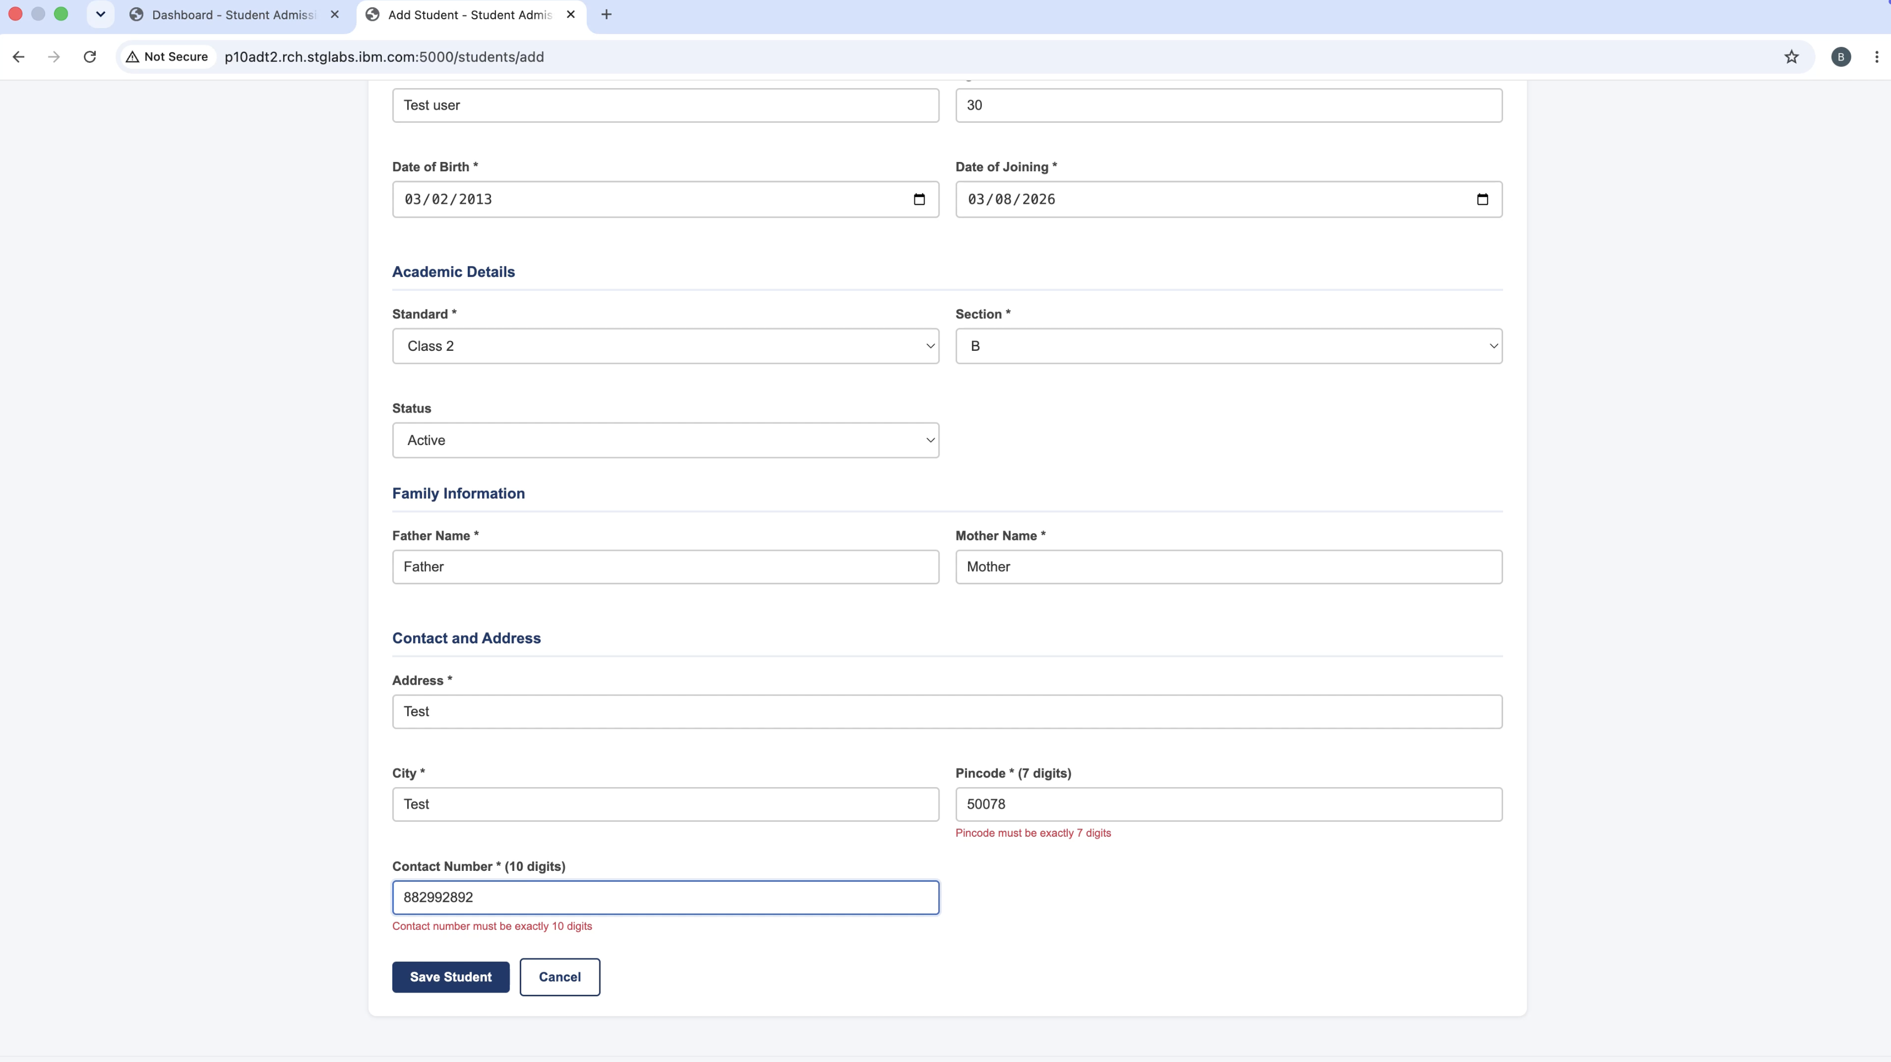Click the City input field
Screen dimensions: 1891x1062
665,804
